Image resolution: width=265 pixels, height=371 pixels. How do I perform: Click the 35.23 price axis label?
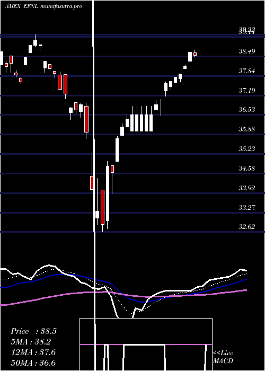pos(247,148)
